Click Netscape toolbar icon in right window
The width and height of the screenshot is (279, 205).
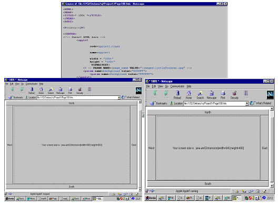click(x=212, y=95)
